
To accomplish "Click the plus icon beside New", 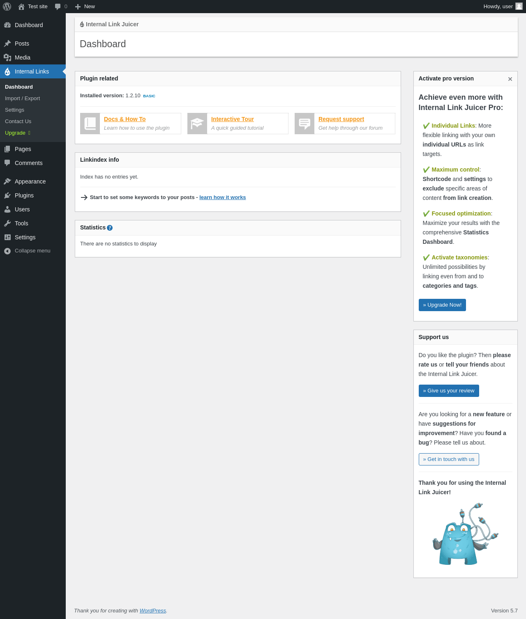I will pyautogui.click(x=78, y=7).
